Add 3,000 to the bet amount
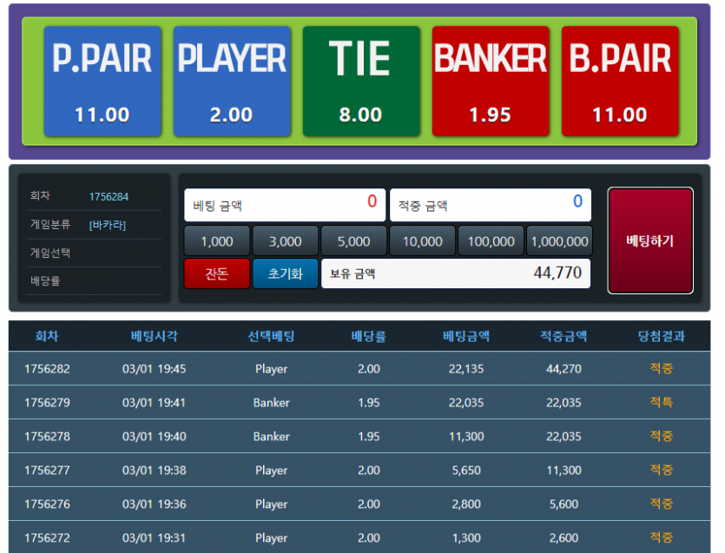Screen dimensions: 725x553 click(286, 240)
